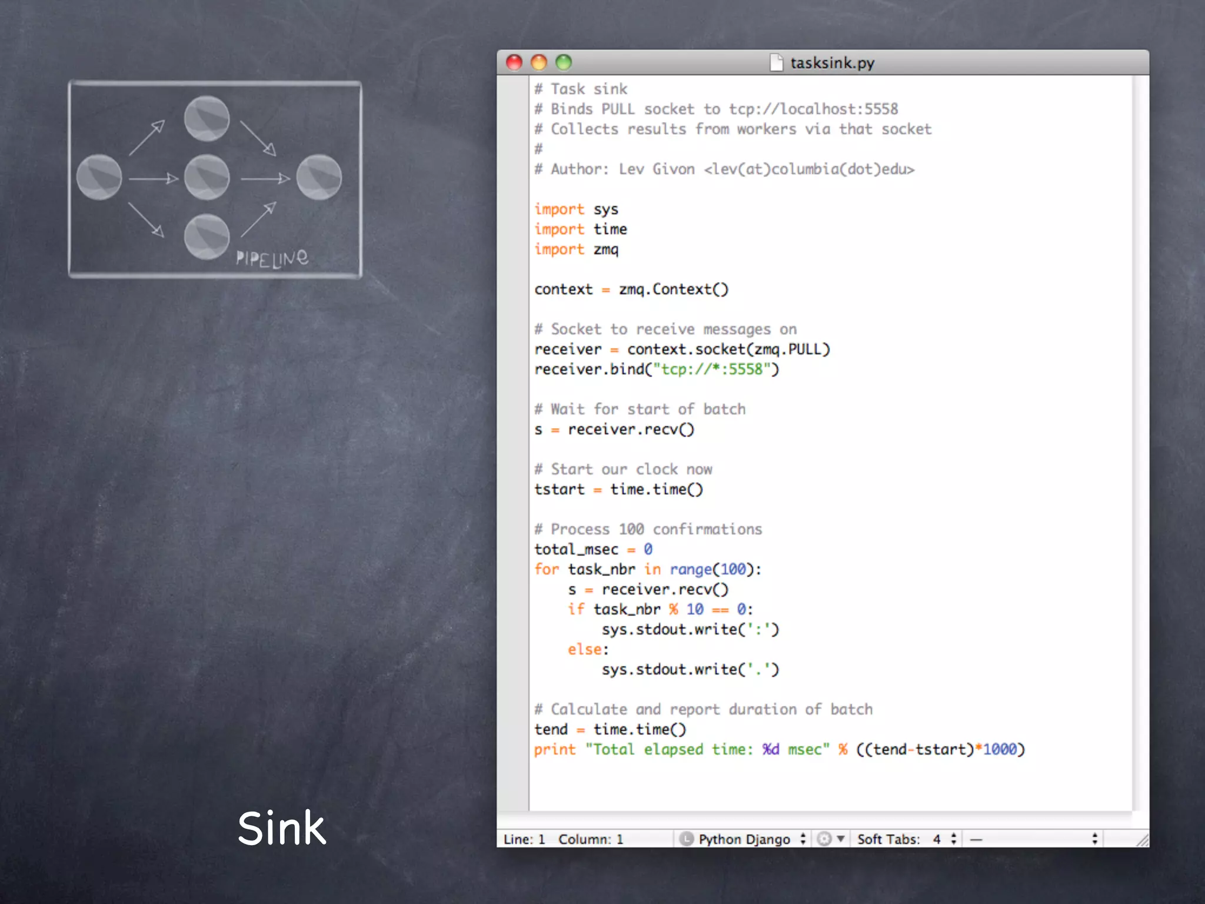The height and width of the screenshot is (904, 1205).
Task: Open the Soft Tabs size dropdown
Action: click(x=906, y=839)
